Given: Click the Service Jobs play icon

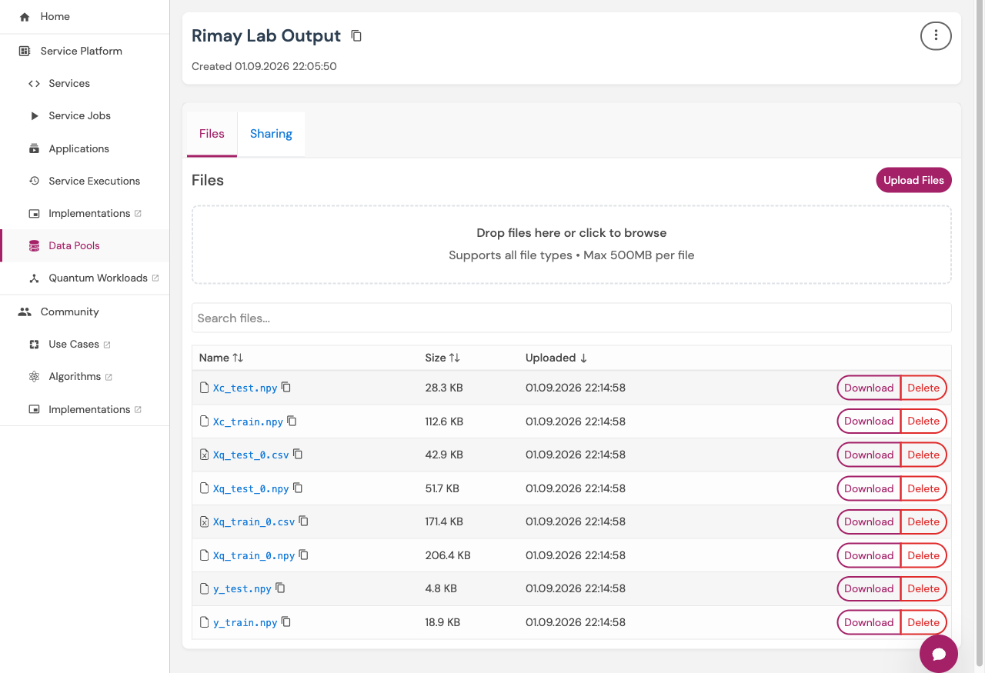Looking at the screenshot, I should click(34, 115).
